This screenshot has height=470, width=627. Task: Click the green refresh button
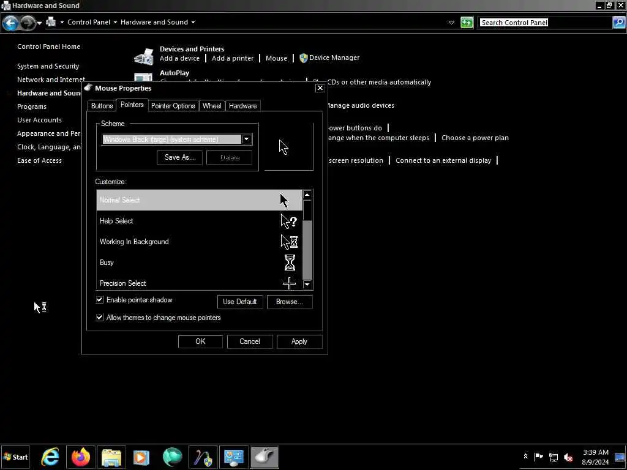(467, 23)
